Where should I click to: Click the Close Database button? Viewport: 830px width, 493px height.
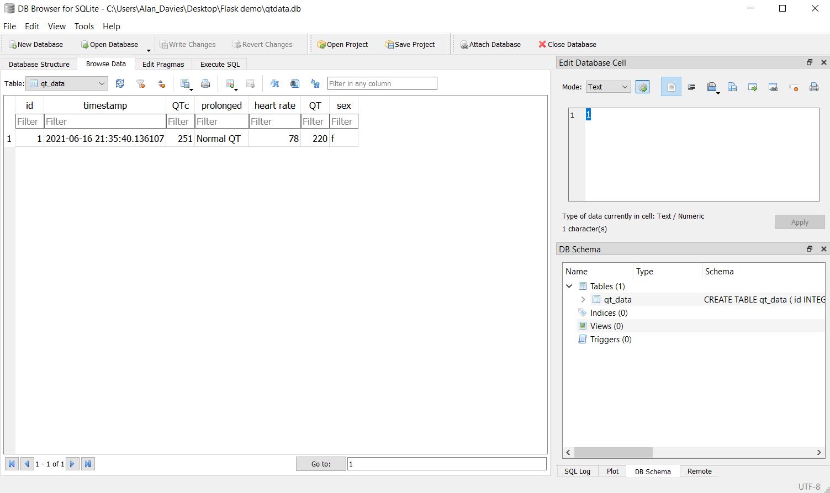[x=567, y=45]
